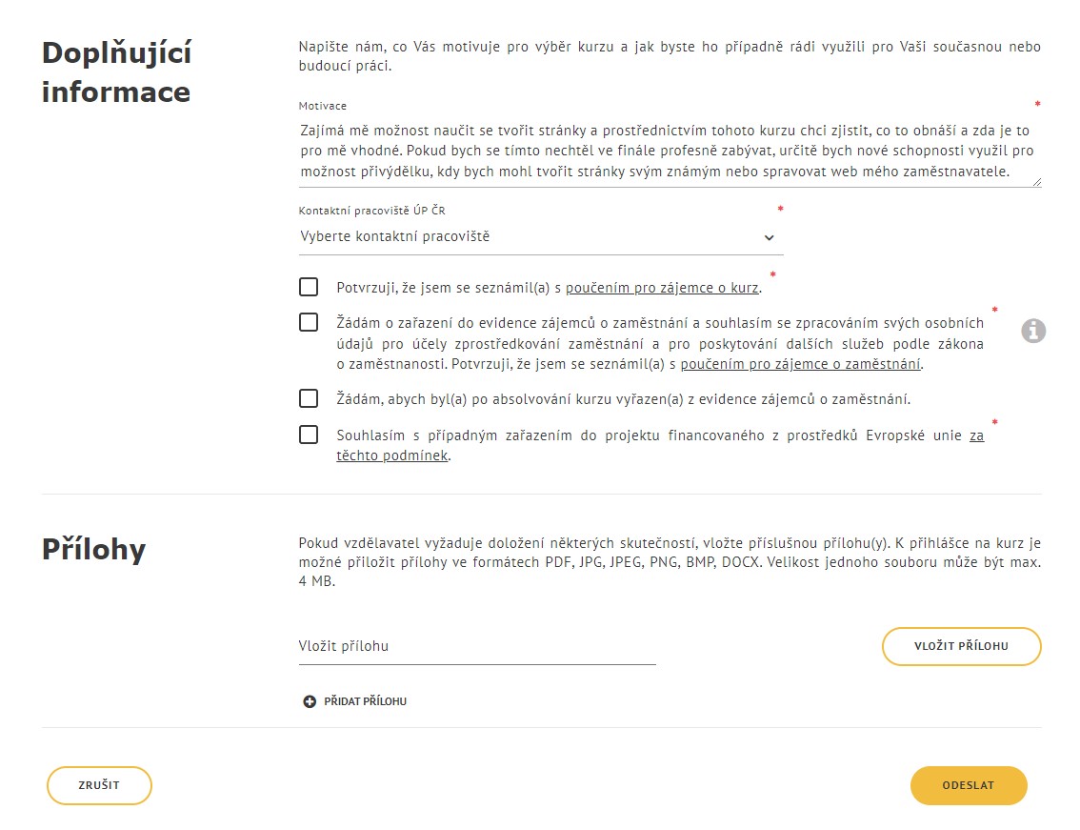Click the 'Kontaktní pracoviště ÚP ČR' label
The width and height of the screenshot is (1080, 830).
[x=372, y=211]
